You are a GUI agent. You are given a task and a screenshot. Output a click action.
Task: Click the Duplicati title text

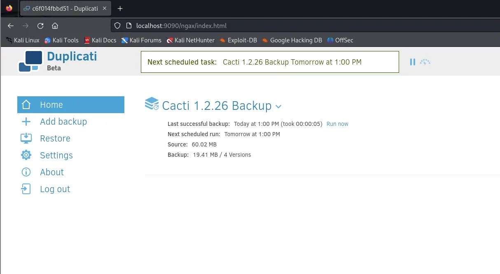click(72, 56)
